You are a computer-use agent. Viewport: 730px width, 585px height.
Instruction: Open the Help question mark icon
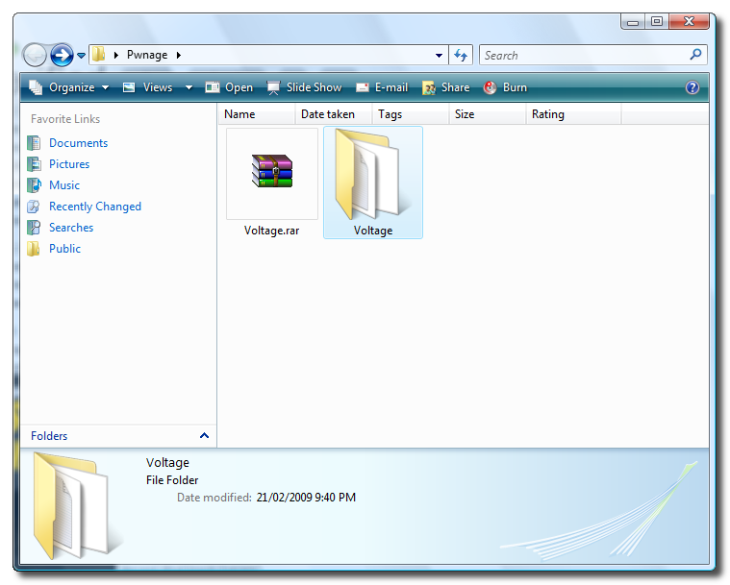click(692, 87)
